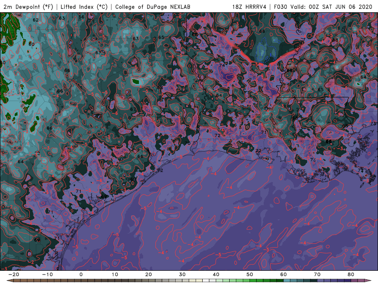Click the 70 label on the color scale
The width and height of the screenshot is (378, 283).
pyautogui.click(x=317, y=275)
